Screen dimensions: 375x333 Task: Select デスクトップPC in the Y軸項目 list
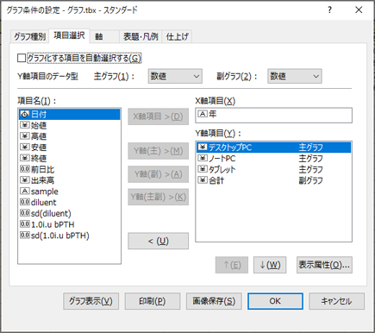(x=273, y=148)
